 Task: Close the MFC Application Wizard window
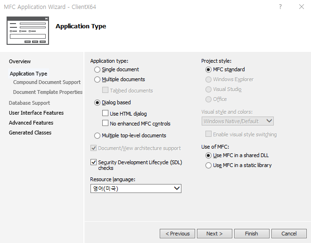point(302,7)
